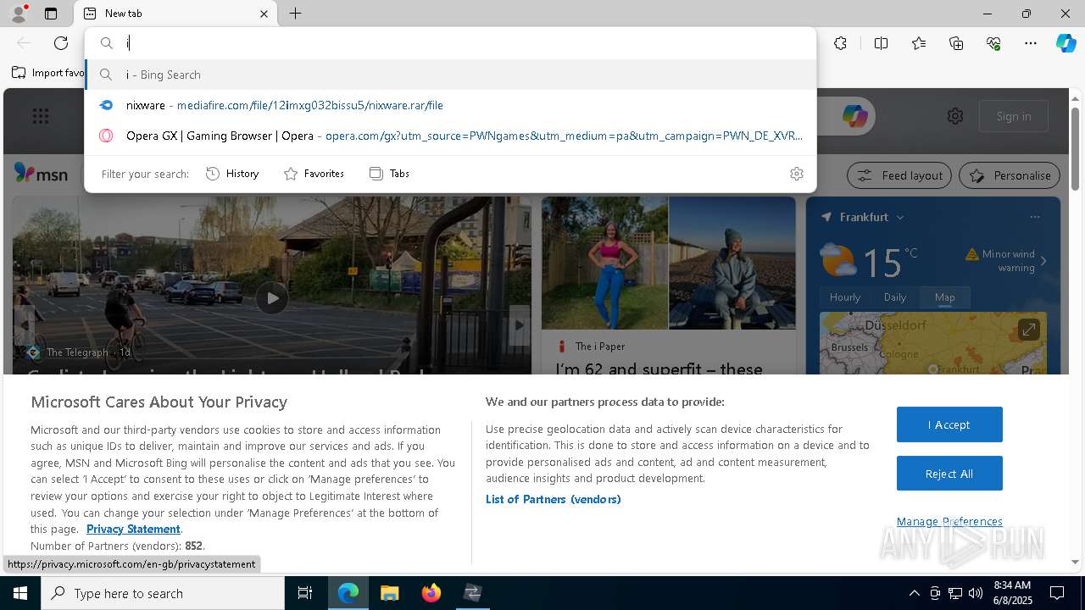Open the Collections icon
Viewport: 1085px width, 610px height.
click(956, 43)
